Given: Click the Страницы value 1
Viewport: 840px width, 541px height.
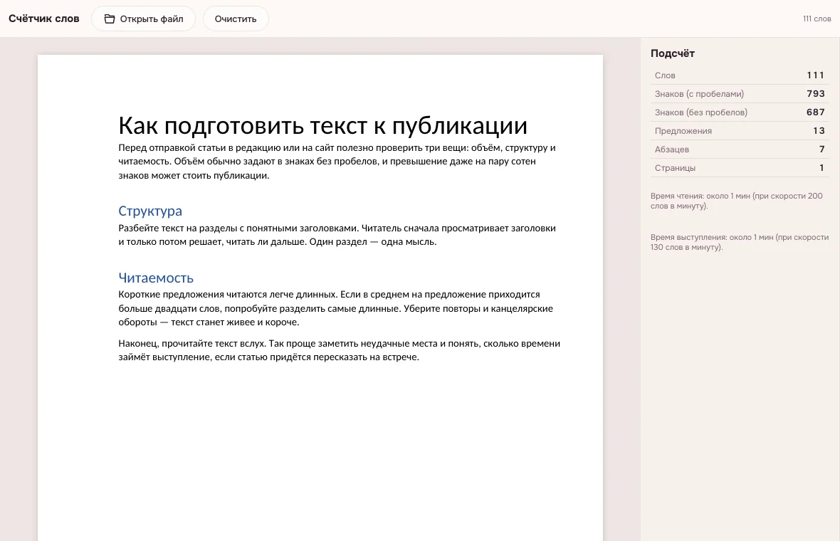Looking at the screenshot, I should pos(821,168).
